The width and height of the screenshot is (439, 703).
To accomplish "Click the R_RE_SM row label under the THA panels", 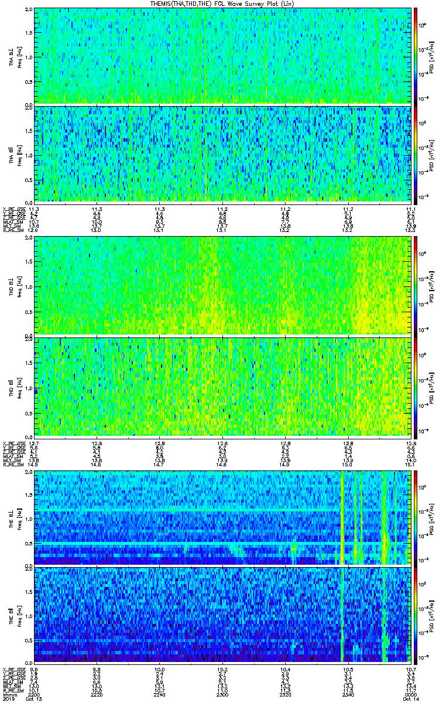I will tap(12, 230).
